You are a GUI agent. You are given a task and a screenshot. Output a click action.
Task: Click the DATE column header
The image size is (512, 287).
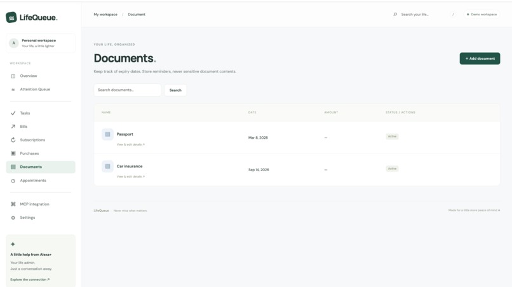tap(252, 113)
